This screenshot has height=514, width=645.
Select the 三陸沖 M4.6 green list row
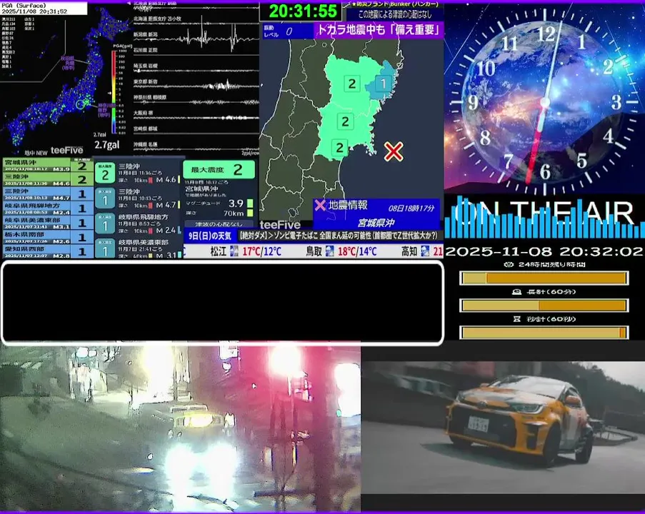48,179
